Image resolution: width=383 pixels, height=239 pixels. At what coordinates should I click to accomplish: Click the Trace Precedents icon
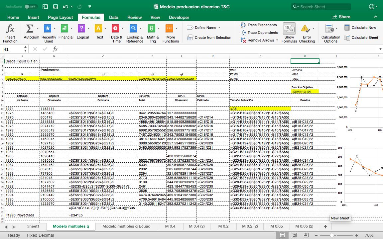[243, 25]
